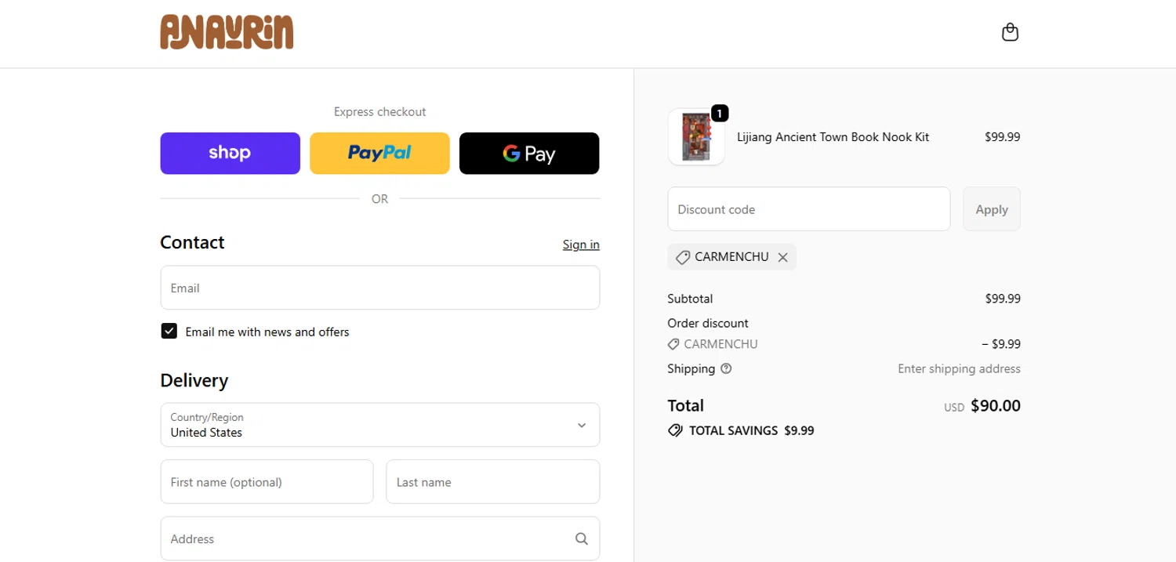Click the Delivery section heading
This screenshot has height=562, width=1176.
point(194,381)
